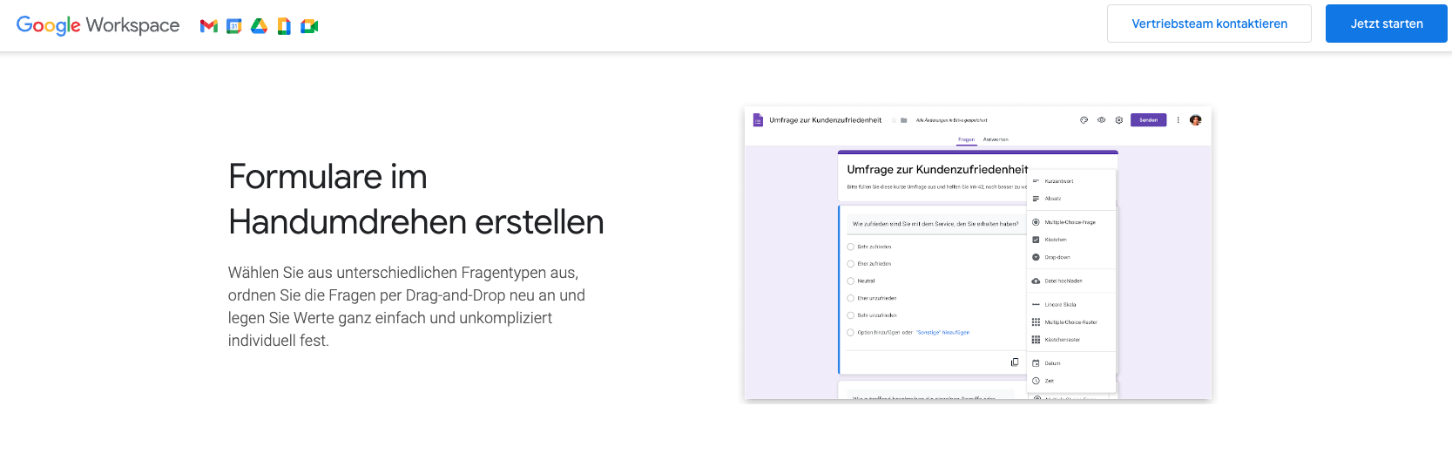Toggle the preview eye icon
Image resolution: width=1452 pixels, height=467 pixels.
point(1102,120)
